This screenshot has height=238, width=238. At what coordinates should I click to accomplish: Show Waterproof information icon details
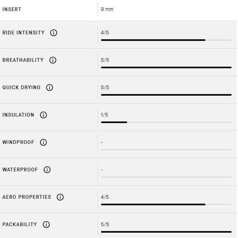[x=47, y=170]
